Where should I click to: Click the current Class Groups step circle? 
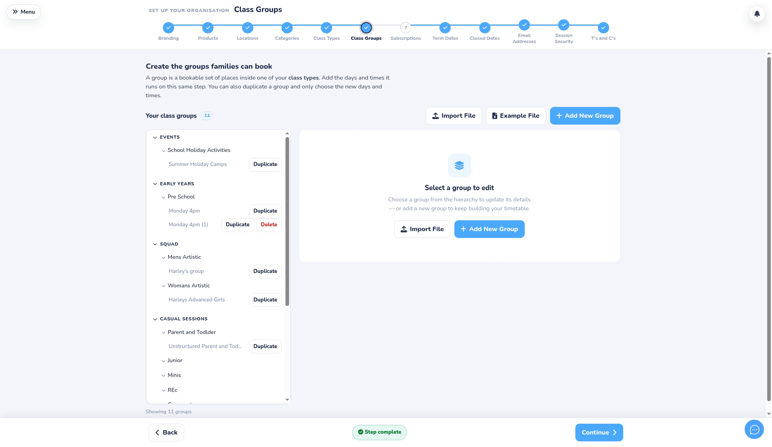pos(366,28)
